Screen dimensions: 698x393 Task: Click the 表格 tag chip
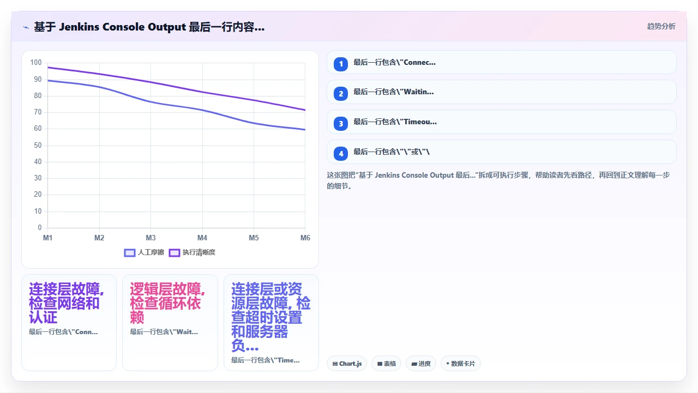coord(386,364)
